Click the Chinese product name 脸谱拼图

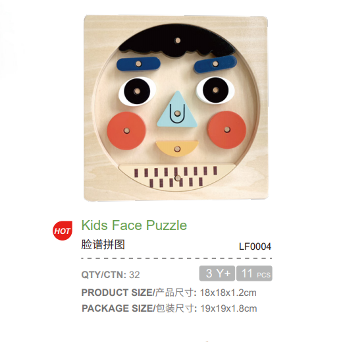point(103,244)
